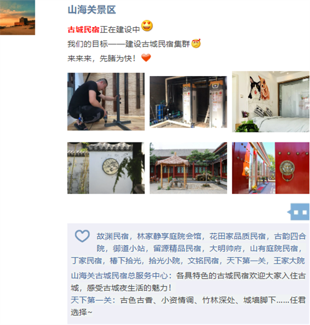Open 王家大院 in the likes list
Viewport: 310px width, 325px height.
pos(290,261)
